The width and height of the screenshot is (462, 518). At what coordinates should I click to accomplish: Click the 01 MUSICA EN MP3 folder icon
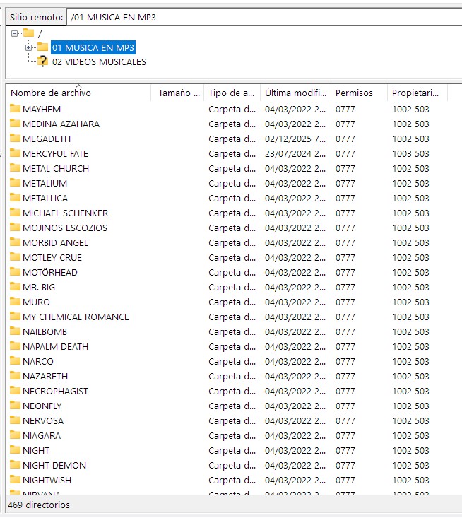tap(42, 47)
